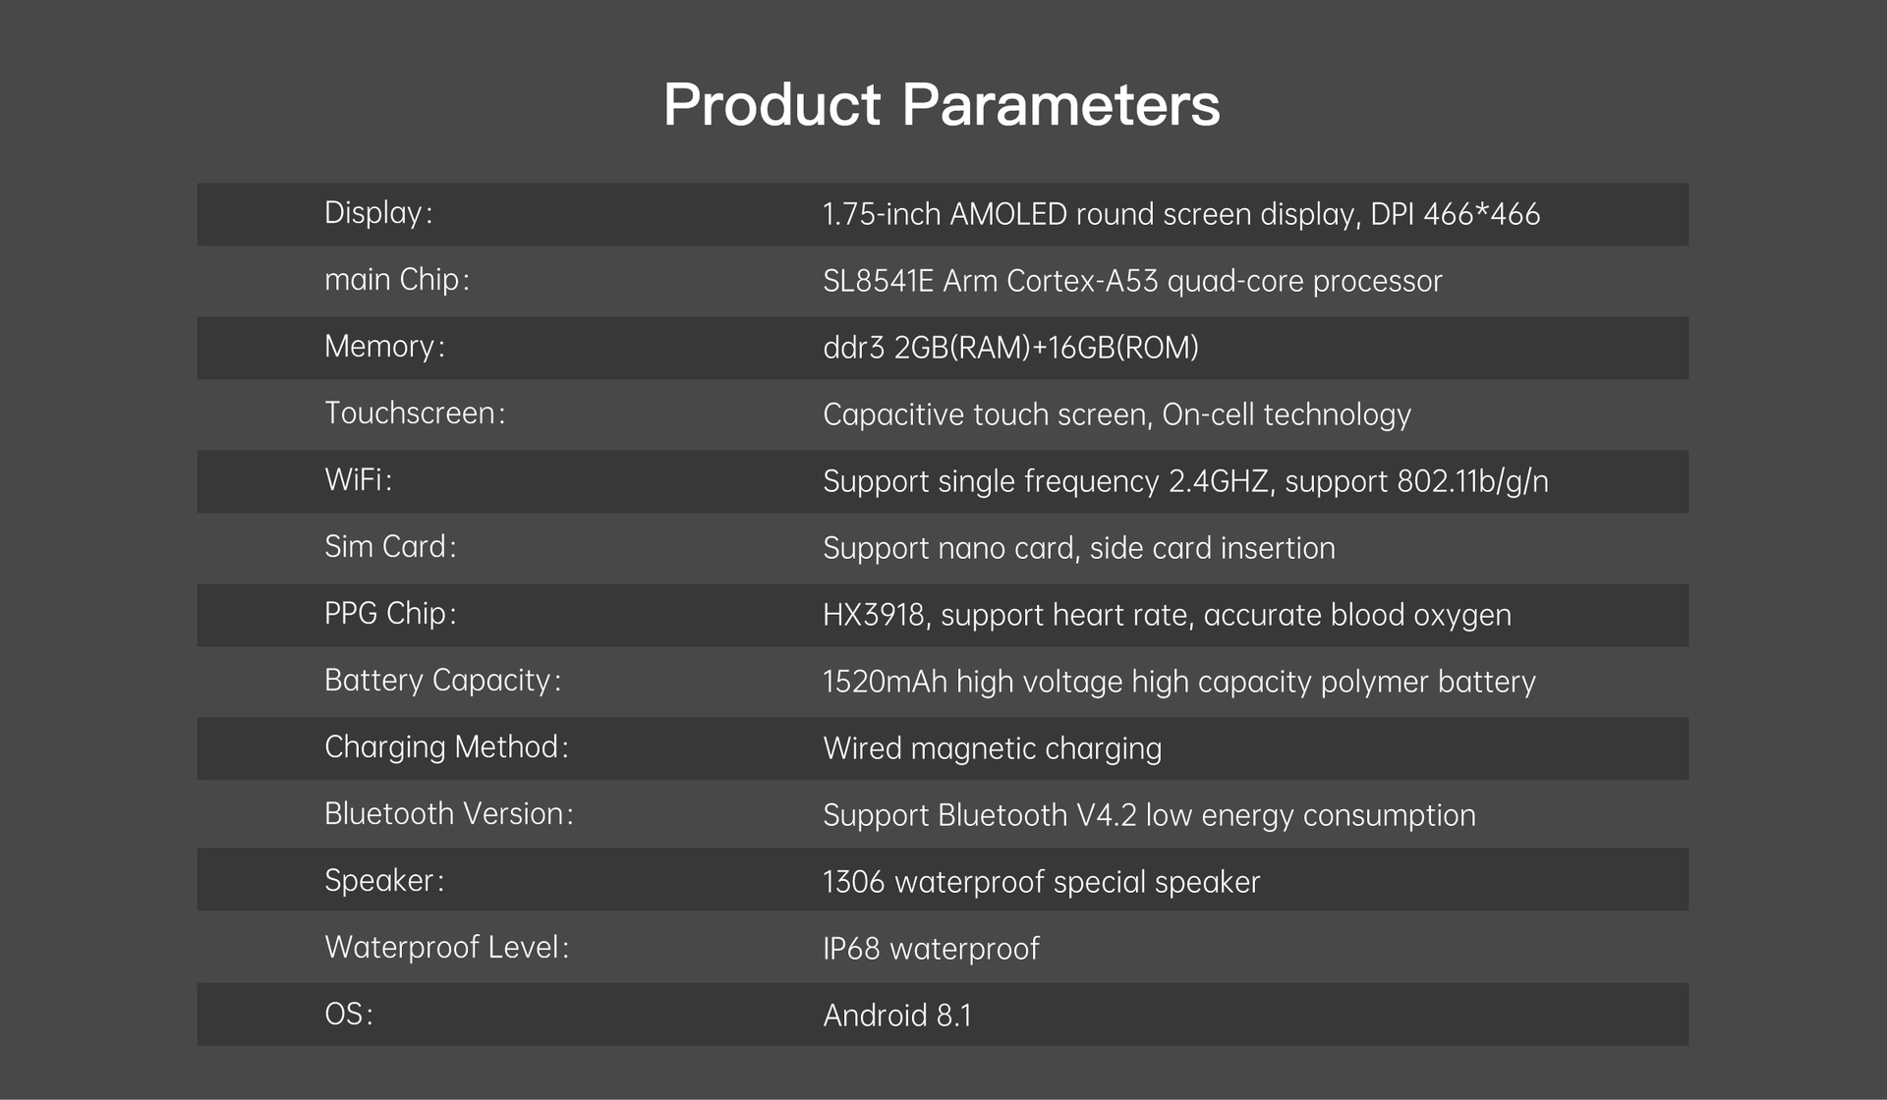
Task: Select the 1.75-inch AMOLED display value
Action: (x=1180, y=214)
